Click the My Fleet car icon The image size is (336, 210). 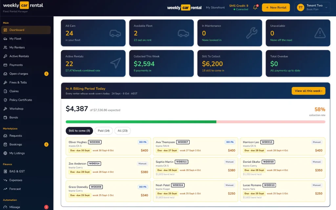pos(5,39)
